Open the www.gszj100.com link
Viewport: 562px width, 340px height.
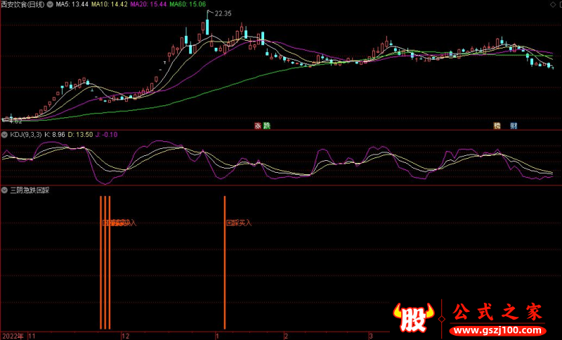coord(499,329)
